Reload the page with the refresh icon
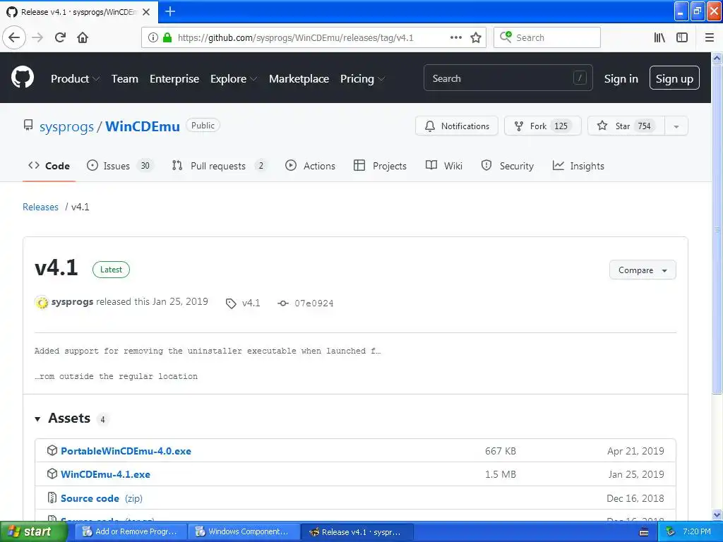 tap(60, 37)
